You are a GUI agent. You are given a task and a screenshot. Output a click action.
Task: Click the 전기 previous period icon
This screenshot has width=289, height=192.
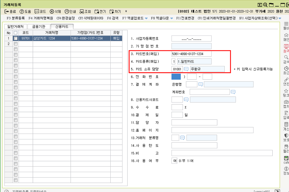tap(97, 11)
